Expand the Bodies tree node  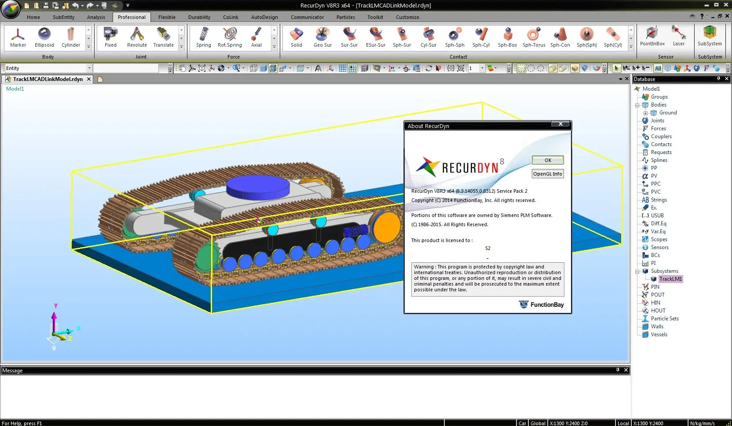[637, 105]
